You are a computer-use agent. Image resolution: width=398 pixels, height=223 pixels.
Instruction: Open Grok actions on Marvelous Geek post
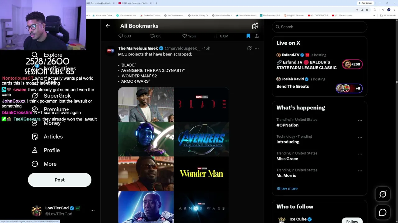[x=249, y=48]
